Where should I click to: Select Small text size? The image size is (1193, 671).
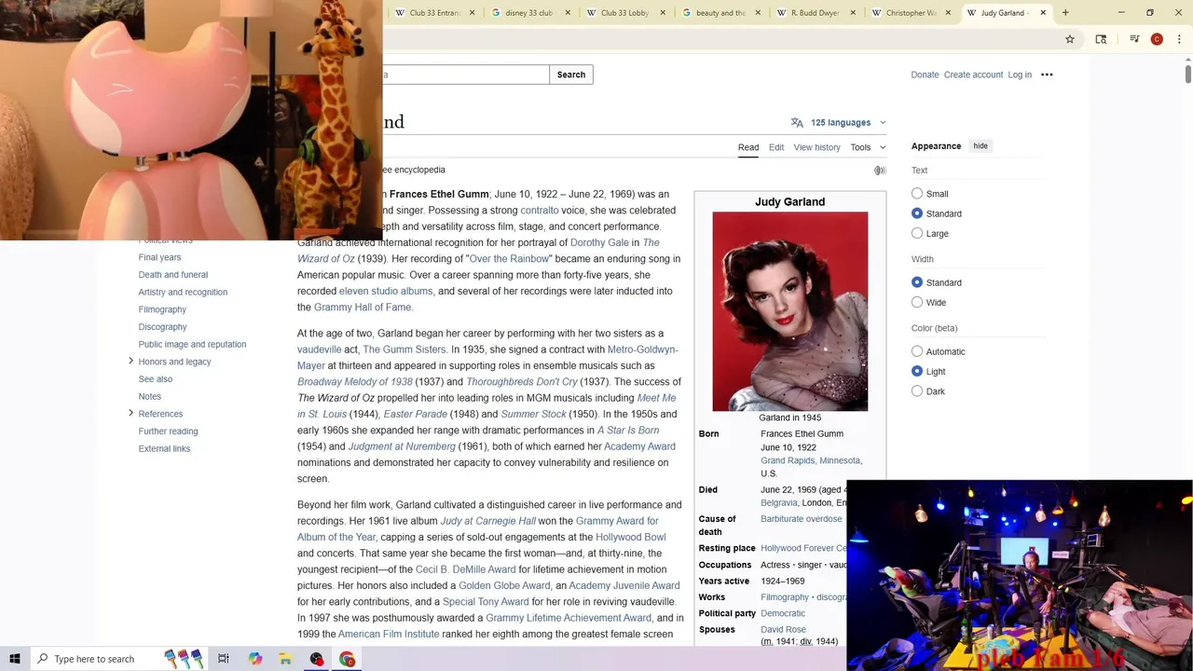(x=917, y=194)
